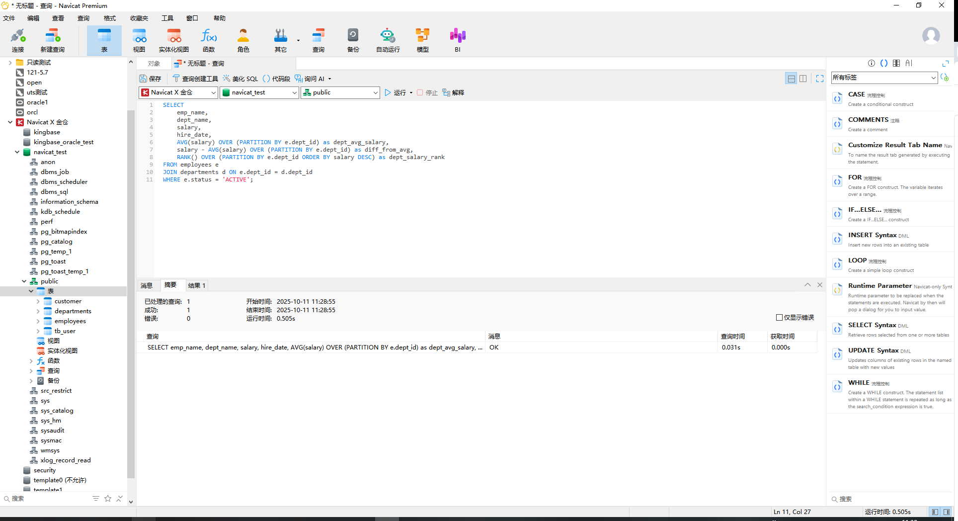Open 查询创建工具 (Query Builder)
Image resolution: width=958 pixels, height=521 pixels.
pyautogui.click(x=195, y=79)
